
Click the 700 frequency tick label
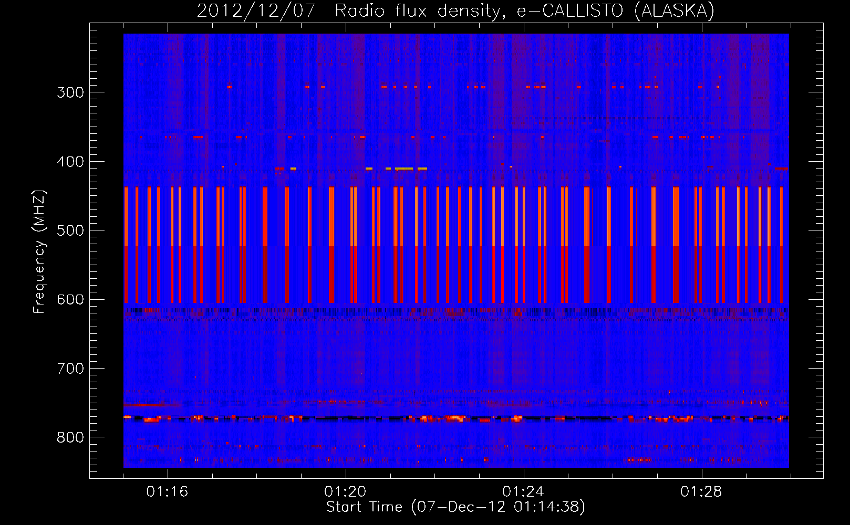(70, 369)
